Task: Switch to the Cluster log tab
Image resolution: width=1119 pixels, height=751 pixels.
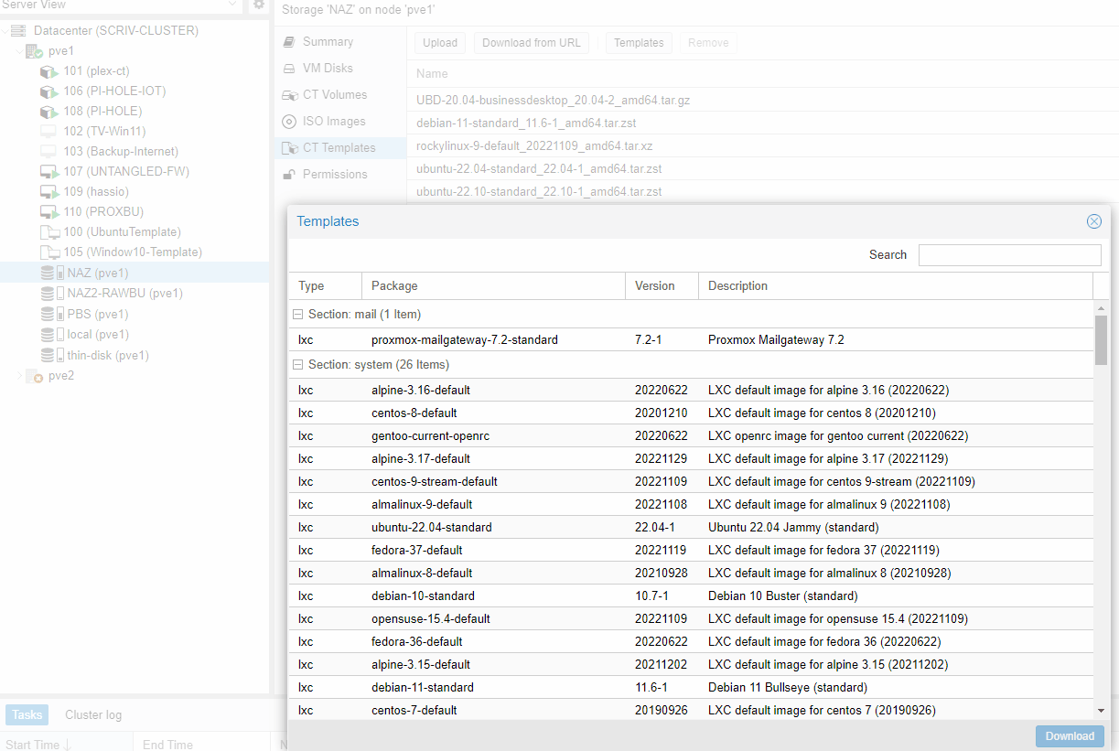Action: pyautogui.click(x=93, y=715)
